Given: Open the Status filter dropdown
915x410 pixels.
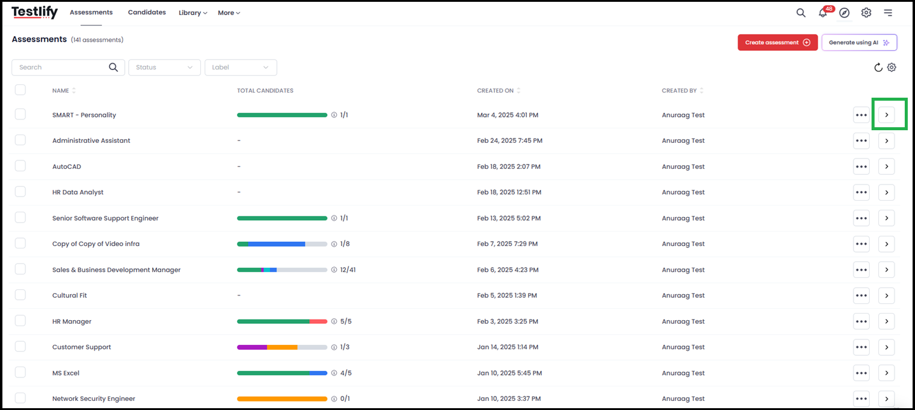Looking at the screenshot, I should [164, 68].
